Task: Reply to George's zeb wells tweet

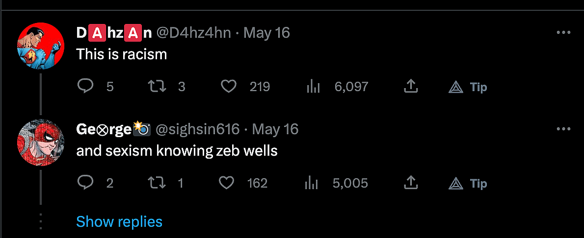Action: point(86,183)
